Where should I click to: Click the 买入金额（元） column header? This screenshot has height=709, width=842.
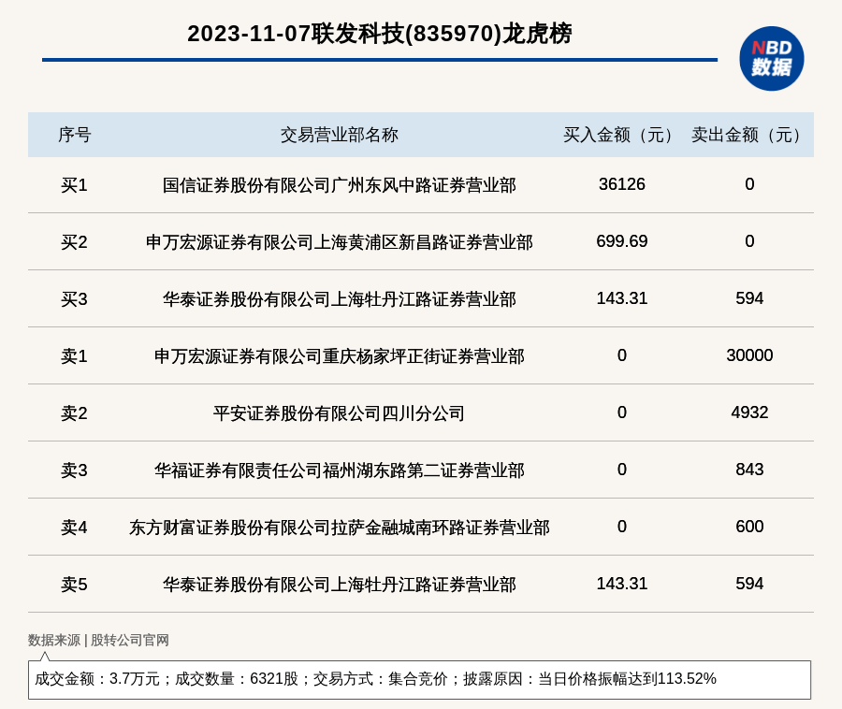(621, 135)
